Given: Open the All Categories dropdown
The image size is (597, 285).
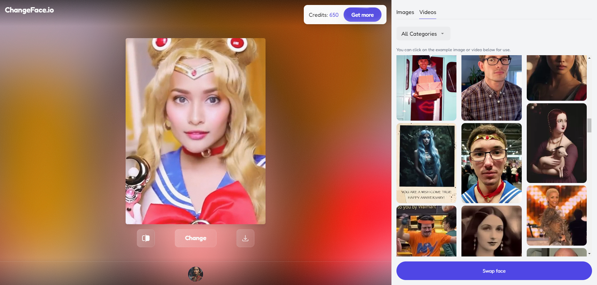Looking at the screenshot, I should pyautogui.click(x=423, y=33).
